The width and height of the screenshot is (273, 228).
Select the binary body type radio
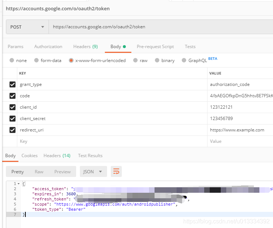click(x=157, y=60)
